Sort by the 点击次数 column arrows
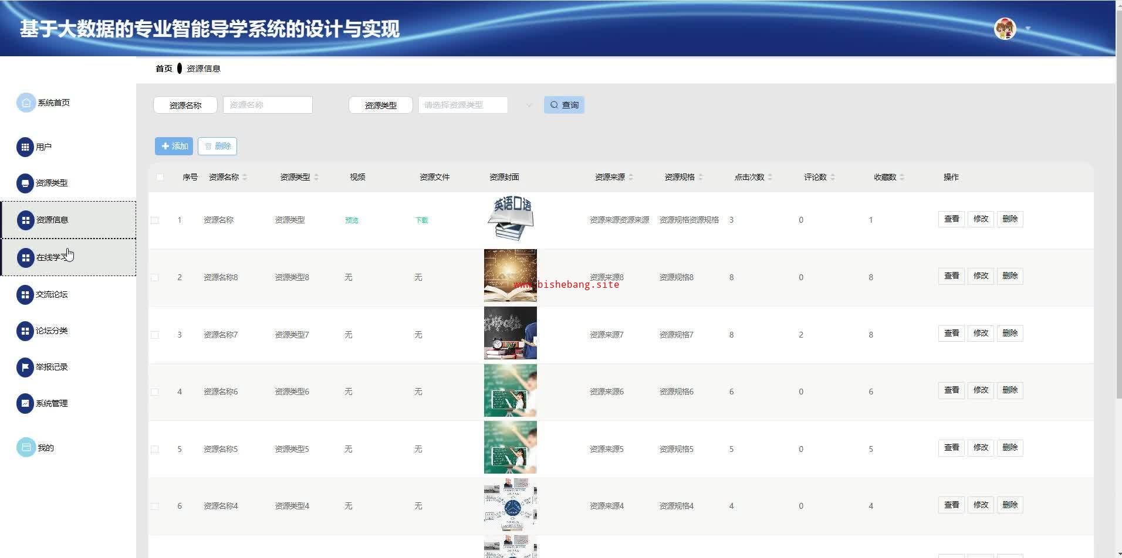Screen dimensions: 1122x558 (770, 177)
